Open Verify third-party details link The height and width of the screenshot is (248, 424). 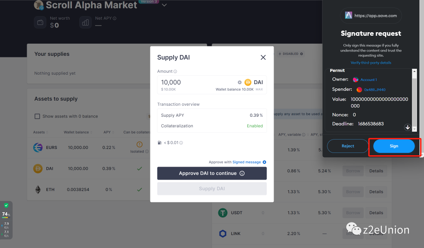371,63
